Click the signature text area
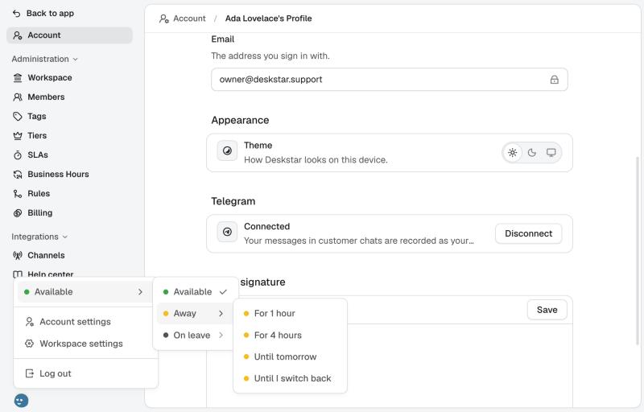 click(x=390, y=365)
